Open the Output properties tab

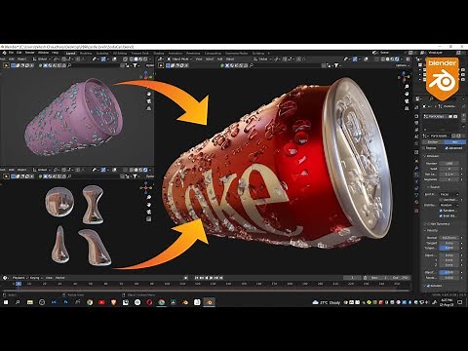416,123
